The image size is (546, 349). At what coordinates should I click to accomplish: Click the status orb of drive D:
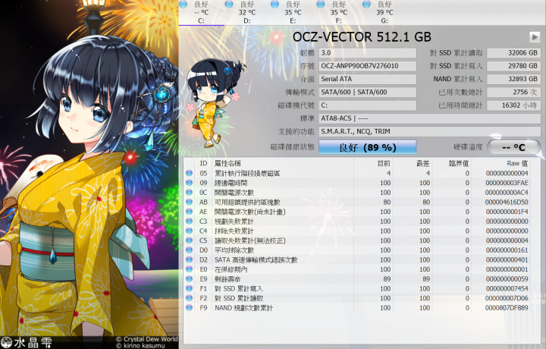click(x=229, y=5)
